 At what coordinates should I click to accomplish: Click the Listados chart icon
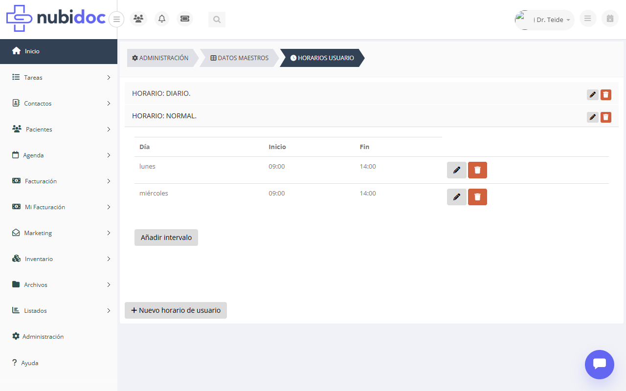tap(16, 310)
